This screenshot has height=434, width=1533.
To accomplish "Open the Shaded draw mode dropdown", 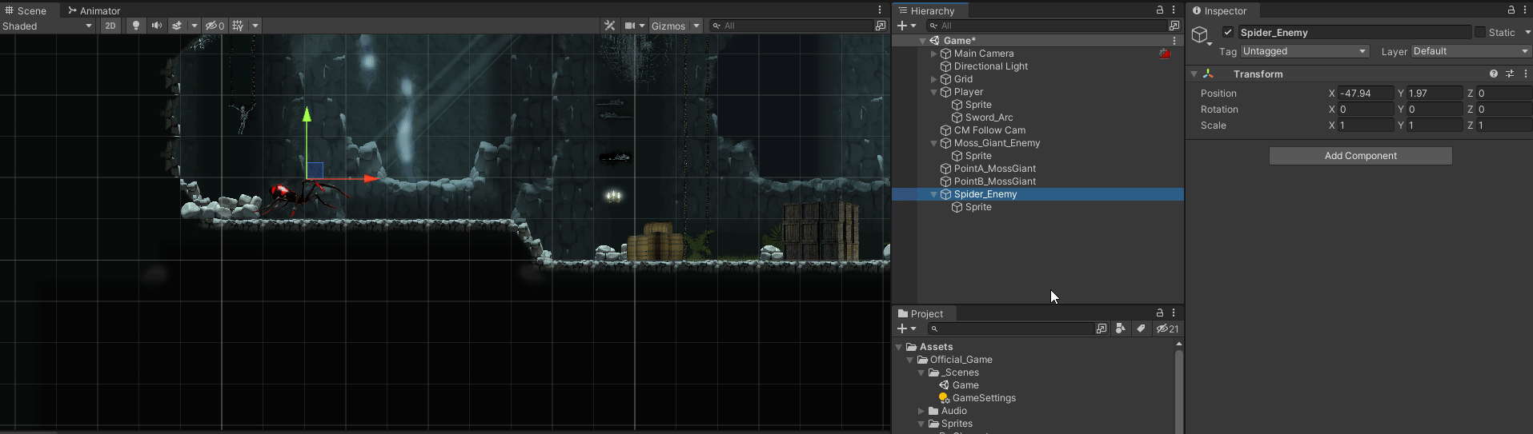I will tap(48, 26).
